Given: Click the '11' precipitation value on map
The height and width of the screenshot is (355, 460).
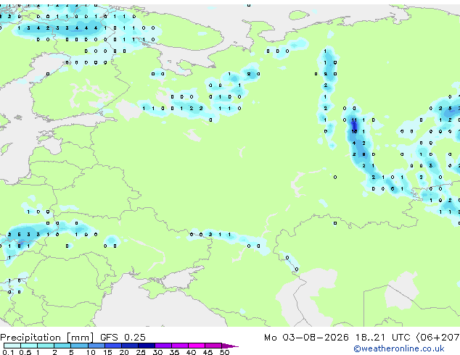Looking at the screenshot, I should [x=354, y=120].
